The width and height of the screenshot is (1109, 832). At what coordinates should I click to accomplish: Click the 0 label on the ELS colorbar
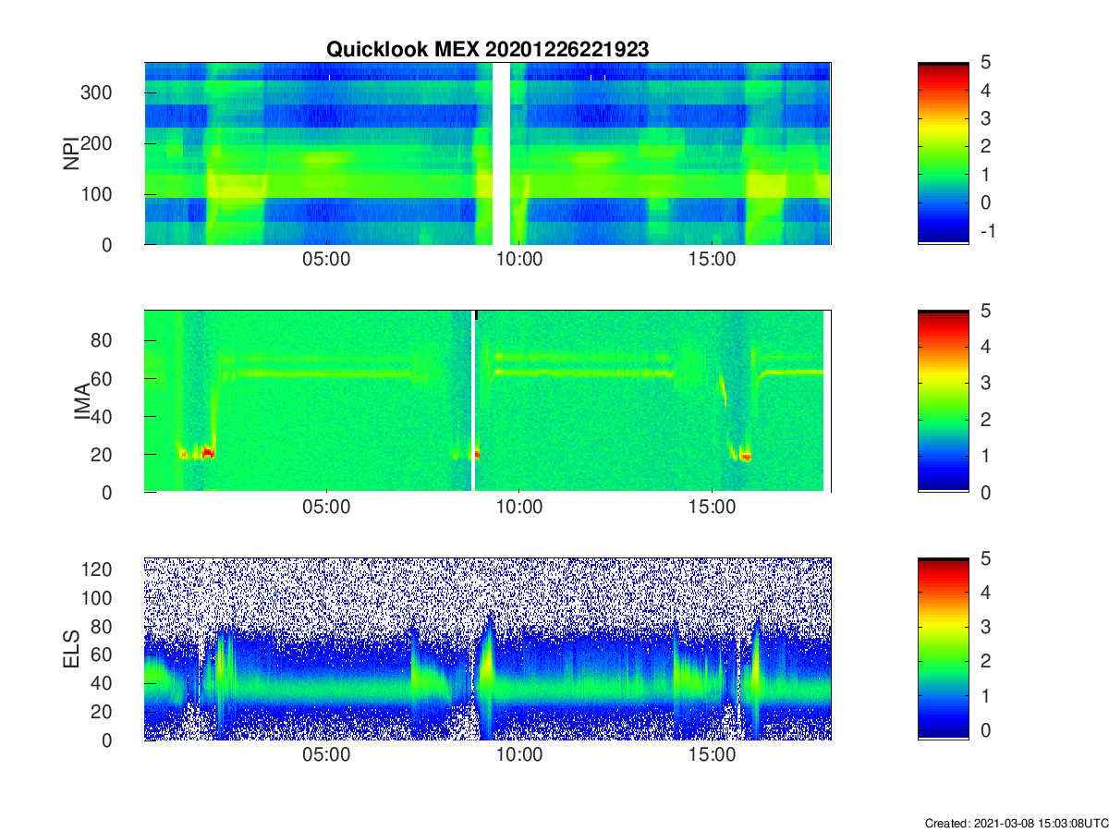pyautogui.click(x=985, y=729)
